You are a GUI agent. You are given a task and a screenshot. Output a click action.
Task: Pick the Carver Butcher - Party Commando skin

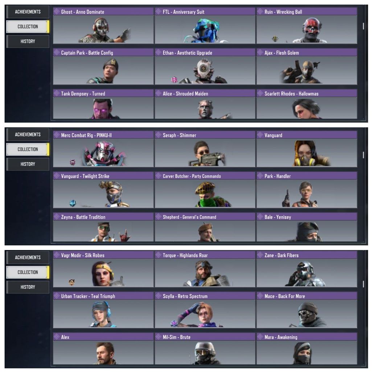(205, 190)
